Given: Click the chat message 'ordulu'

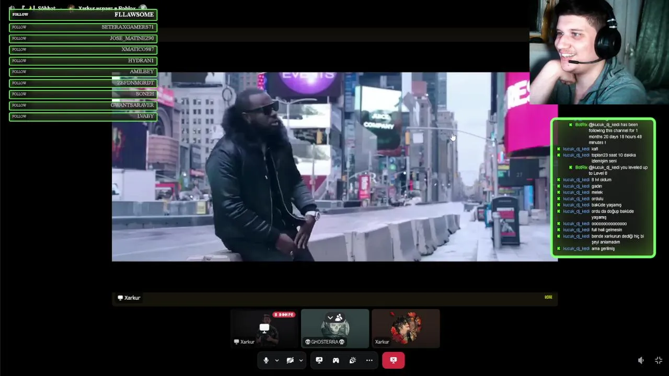Looking at the screenshot, I should 597,198.
